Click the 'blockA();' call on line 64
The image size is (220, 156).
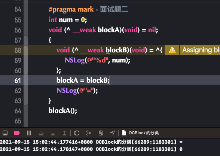(63, 111)
